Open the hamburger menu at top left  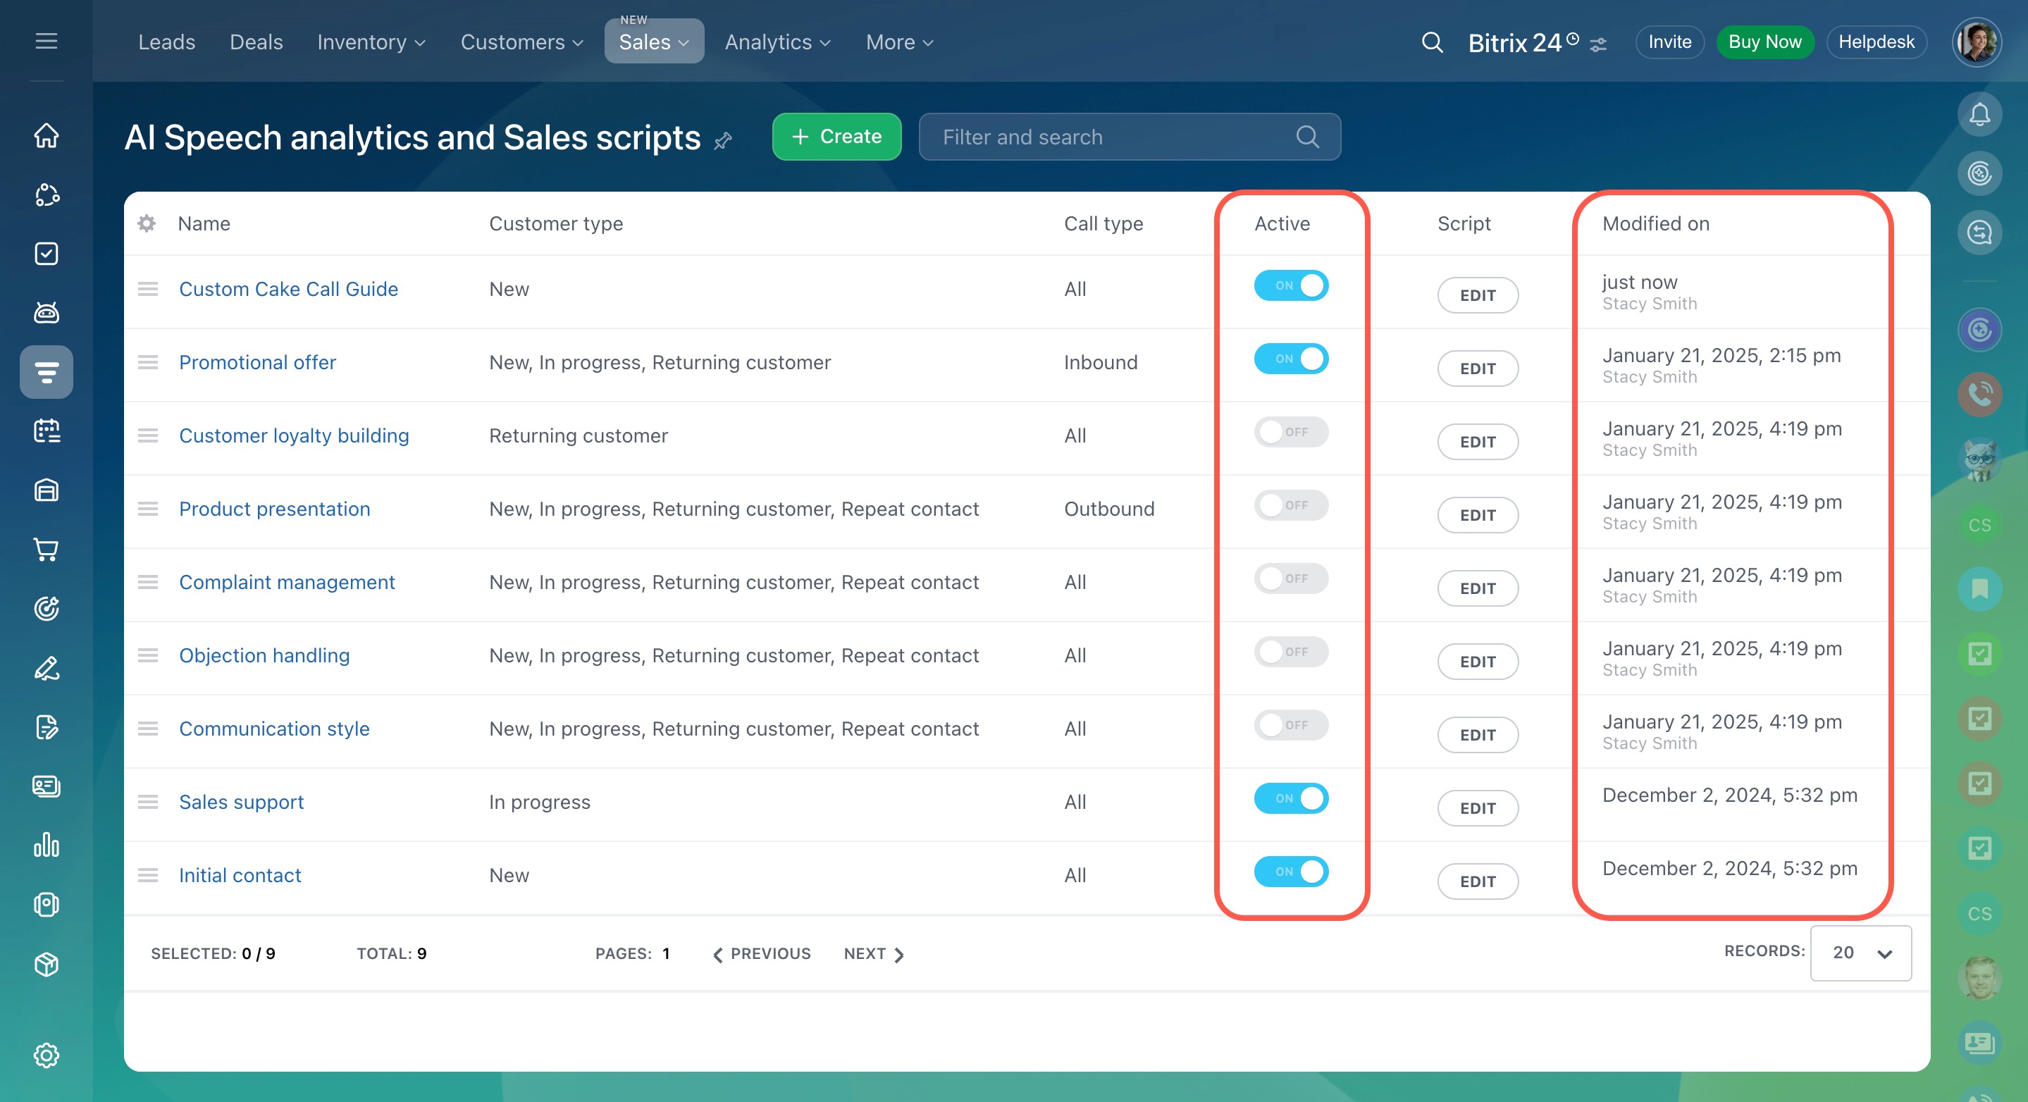(x=47, y=41)
